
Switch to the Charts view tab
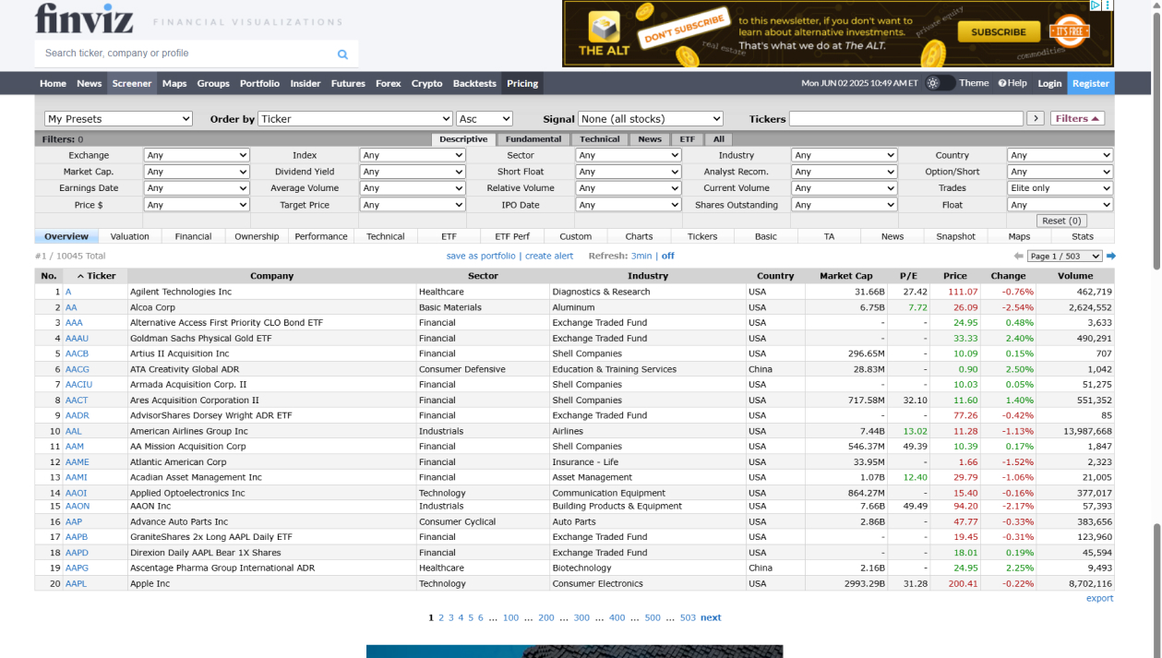639,236
